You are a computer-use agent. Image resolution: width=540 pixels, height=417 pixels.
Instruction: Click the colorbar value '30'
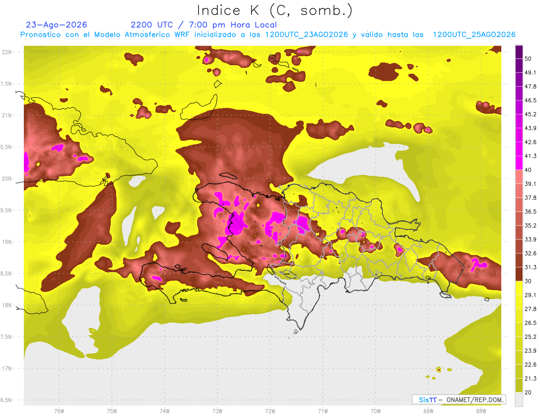[x=528, y=281]
